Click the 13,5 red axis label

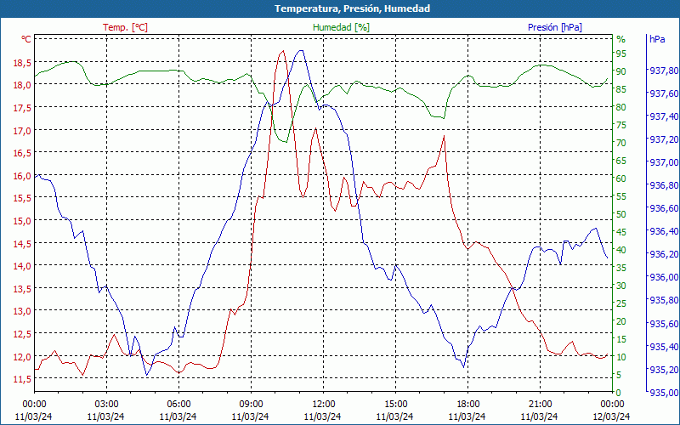(22, 288)
